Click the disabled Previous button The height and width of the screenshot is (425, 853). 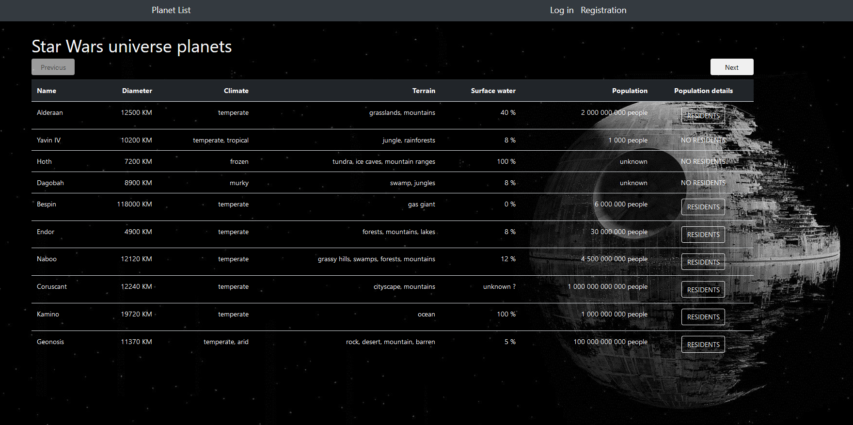53,67
